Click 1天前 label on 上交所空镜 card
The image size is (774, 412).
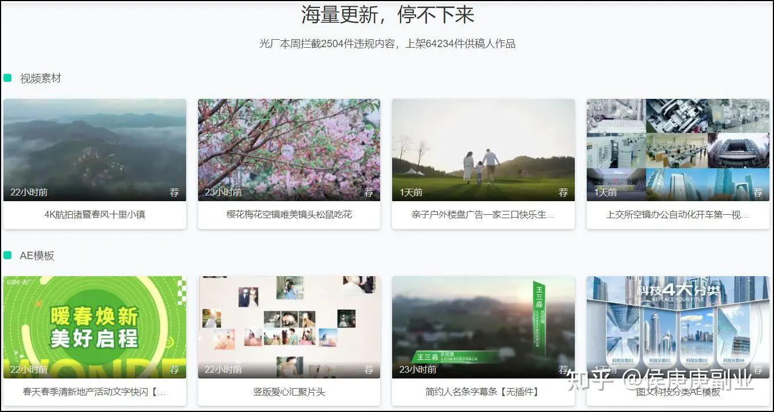tap(606, 193)
